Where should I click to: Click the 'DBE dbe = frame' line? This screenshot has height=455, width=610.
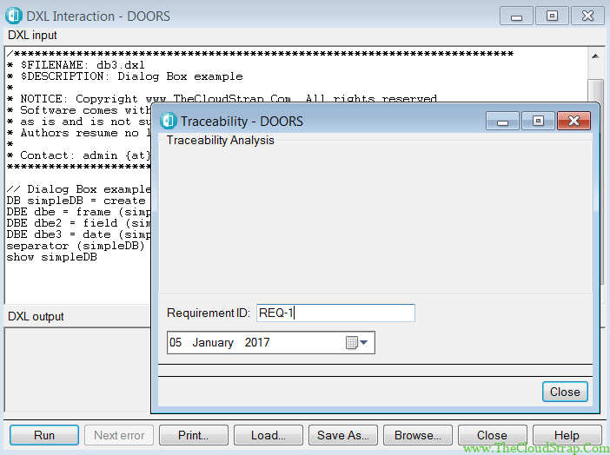[x=78, y=212]
